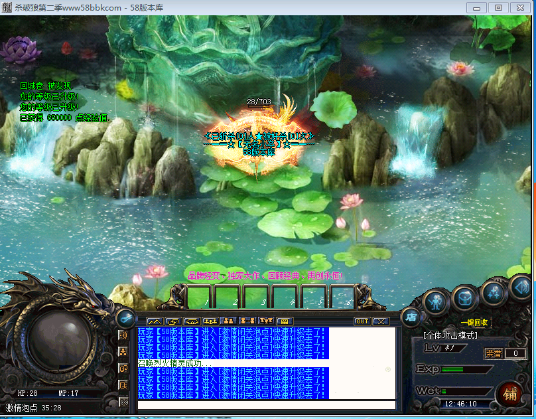This screenshot has width=536, height=419.
Task: Select quick slot 5
Action: (x=313, y=296)
